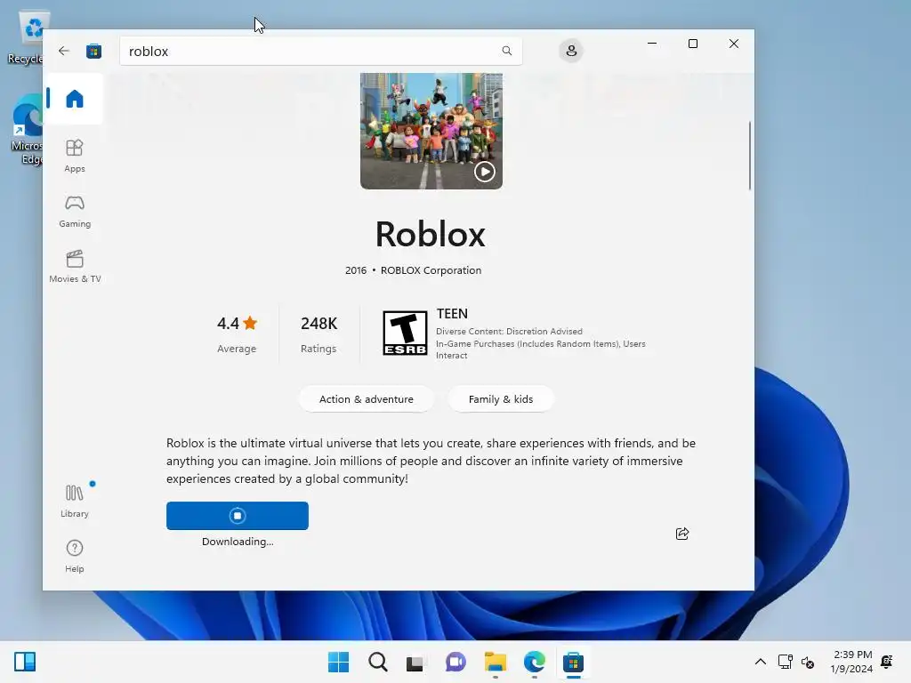Close the Microsoft Store window
The image size is (911, 683).
(734, 44)
